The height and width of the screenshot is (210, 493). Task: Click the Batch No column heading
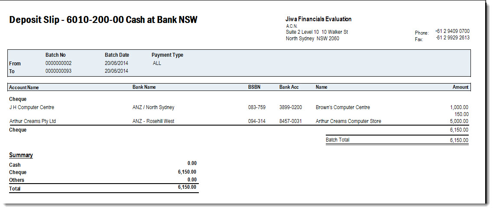click(55, 55)
